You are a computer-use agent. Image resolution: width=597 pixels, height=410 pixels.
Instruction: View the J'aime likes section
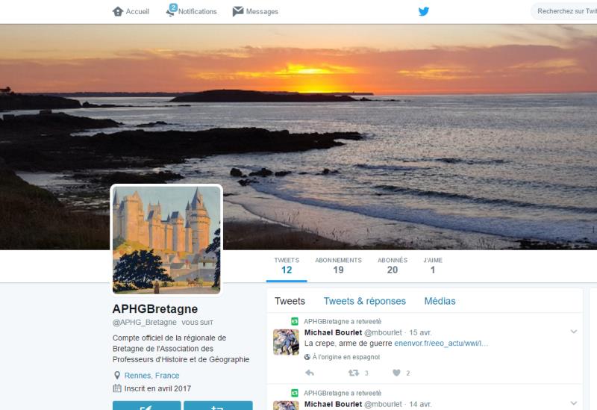pos(433,265)
